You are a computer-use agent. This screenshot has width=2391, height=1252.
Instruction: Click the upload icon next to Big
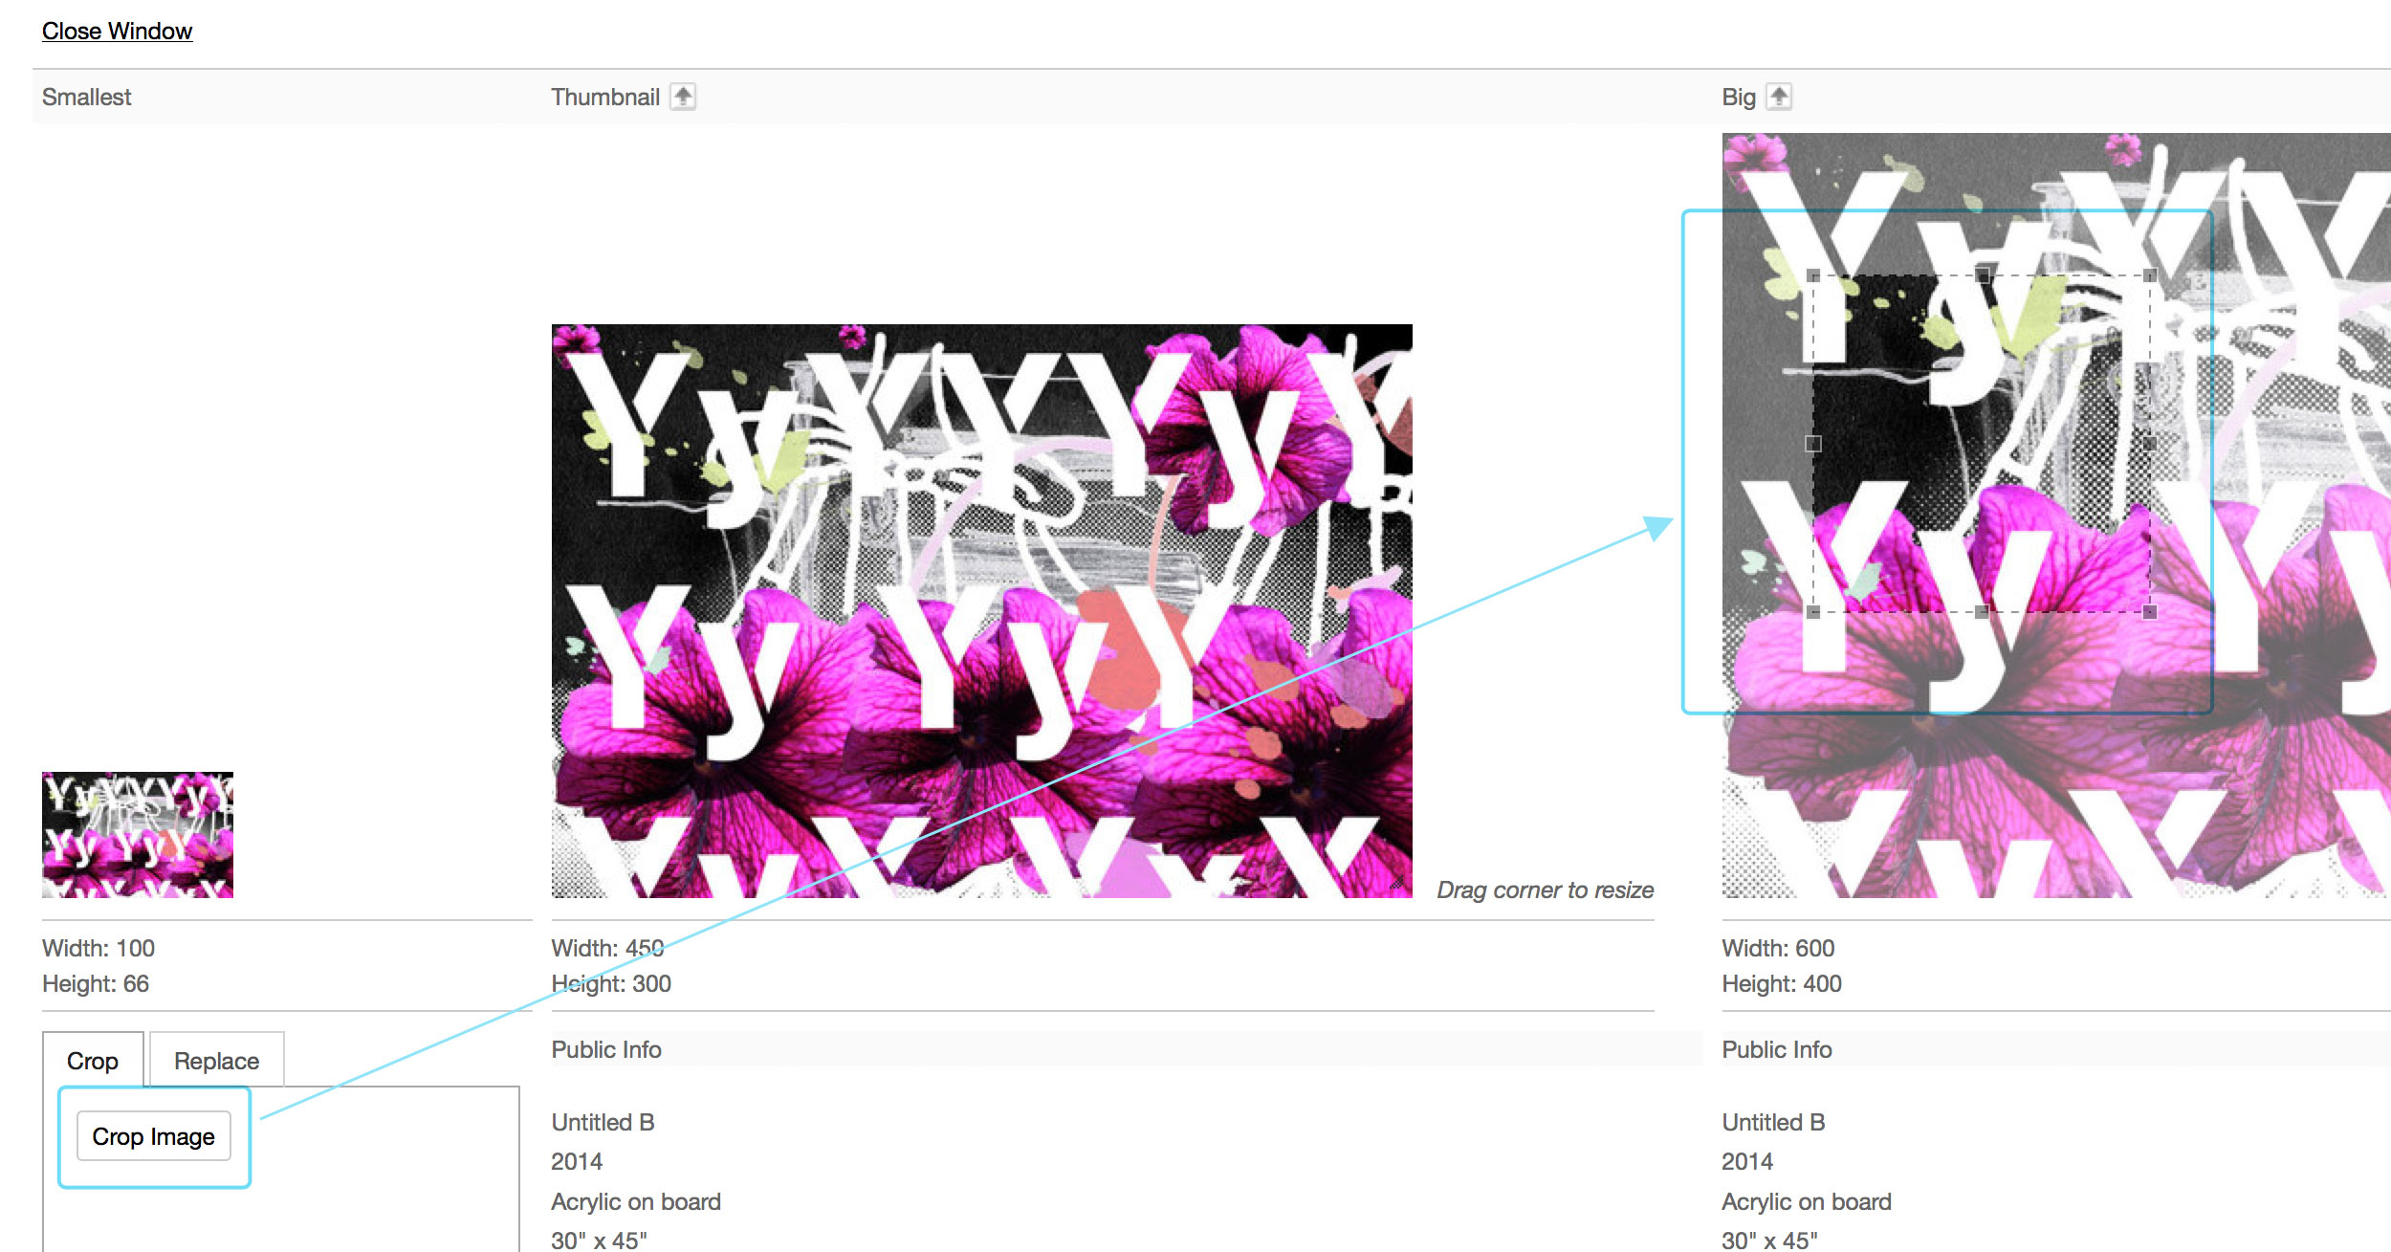(1778, 97)
